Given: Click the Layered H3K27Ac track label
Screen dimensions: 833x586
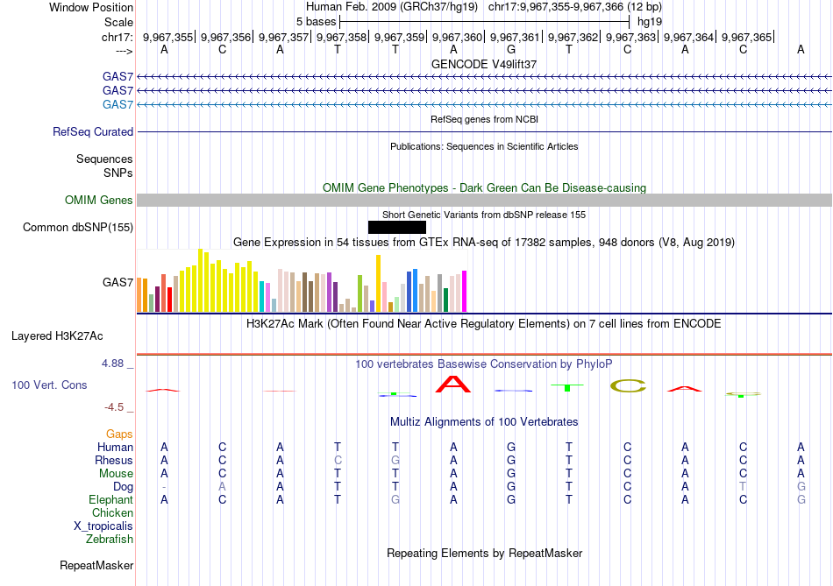Looking at the screenshot, I should tap(57, 336).
